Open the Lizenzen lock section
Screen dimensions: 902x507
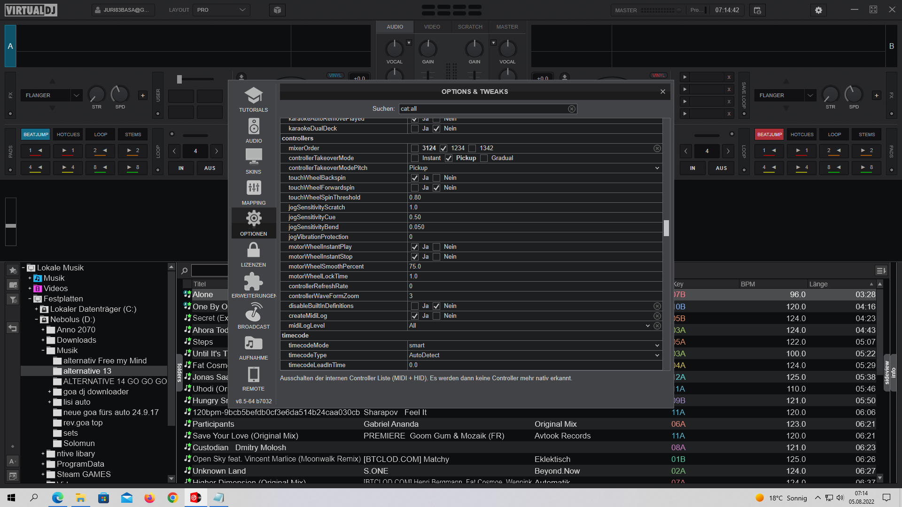point(253,254)
